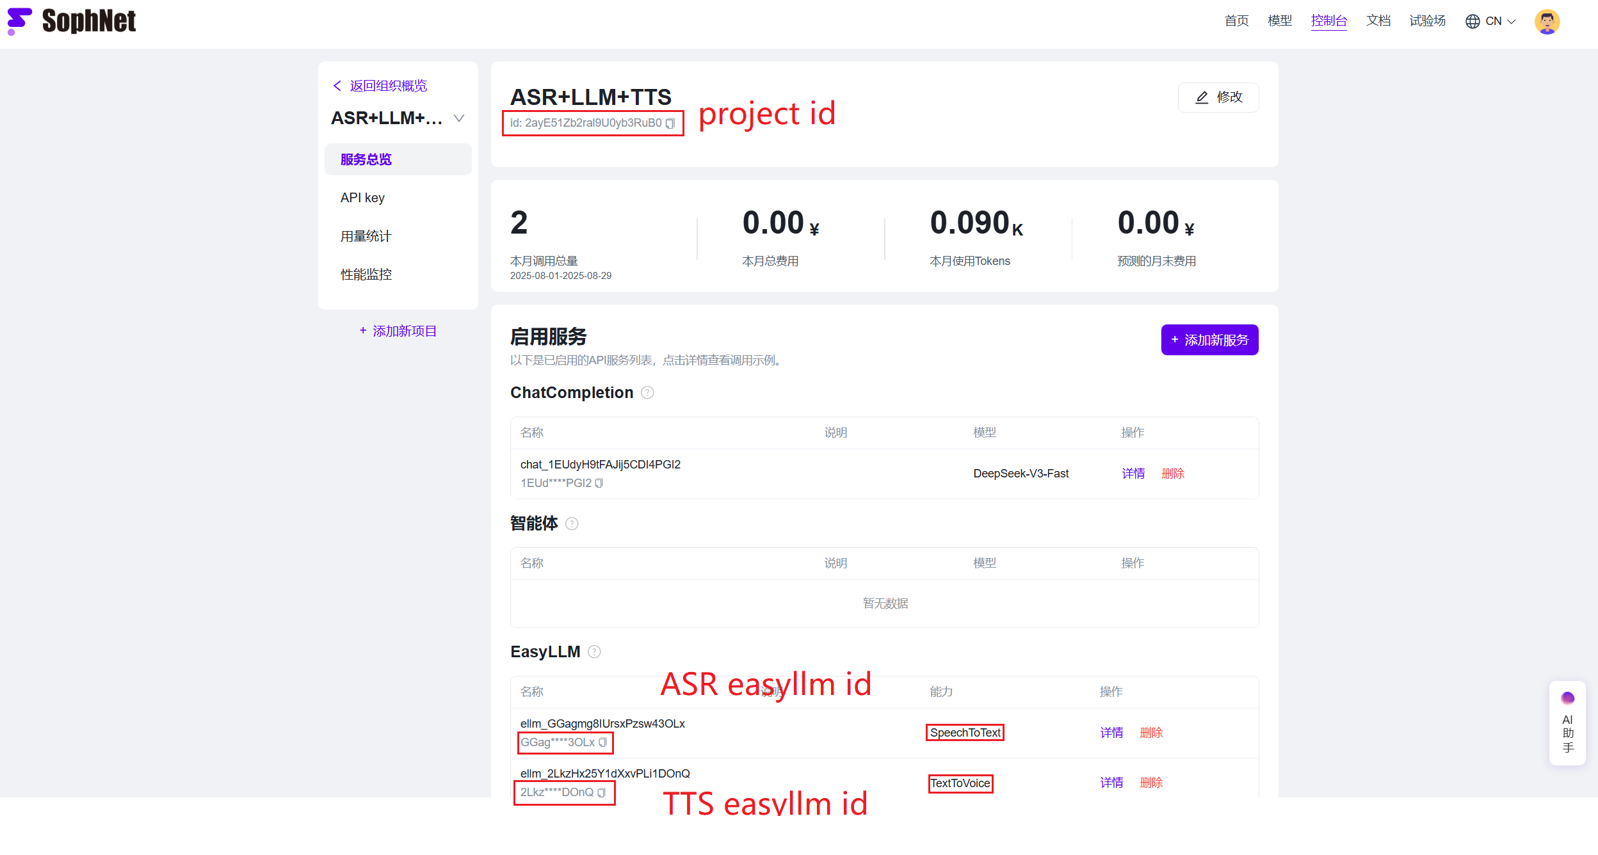Click the name chat_1EUdyH9tFAJij5CDI4PGI2
1598x855 pixels.
601,465
